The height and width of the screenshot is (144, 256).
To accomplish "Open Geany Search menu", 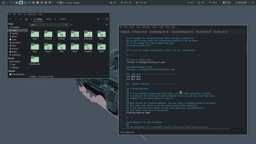I will tap(132, 27).
